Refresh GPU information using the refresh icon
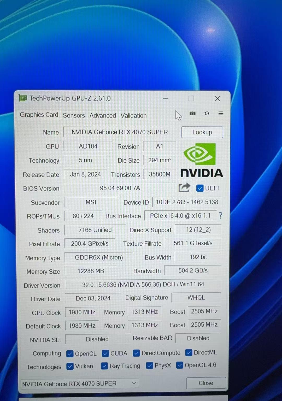 207,113
